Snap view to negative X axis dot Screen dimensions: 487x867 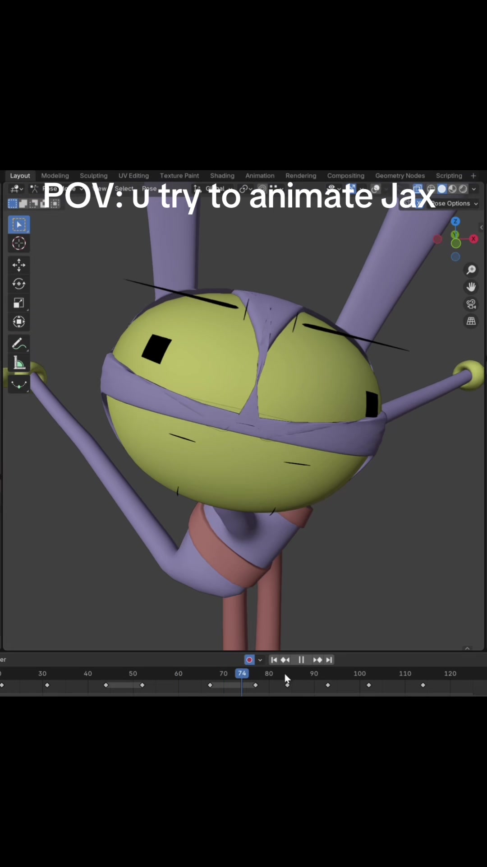click(437, 239)
